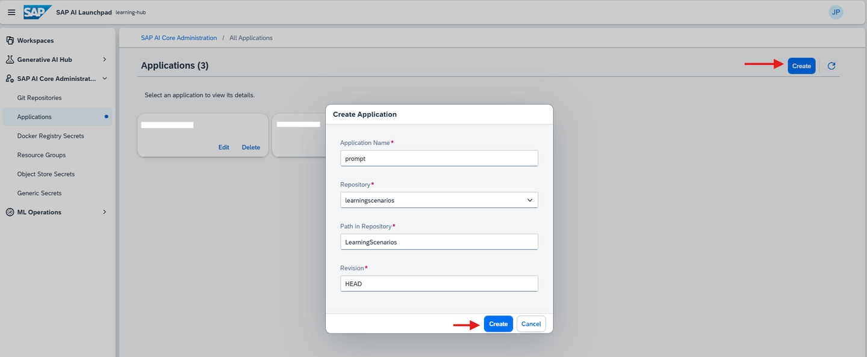Edit the first application card
Viewport: 867px width, 357px height.
[x=224, y=147]
